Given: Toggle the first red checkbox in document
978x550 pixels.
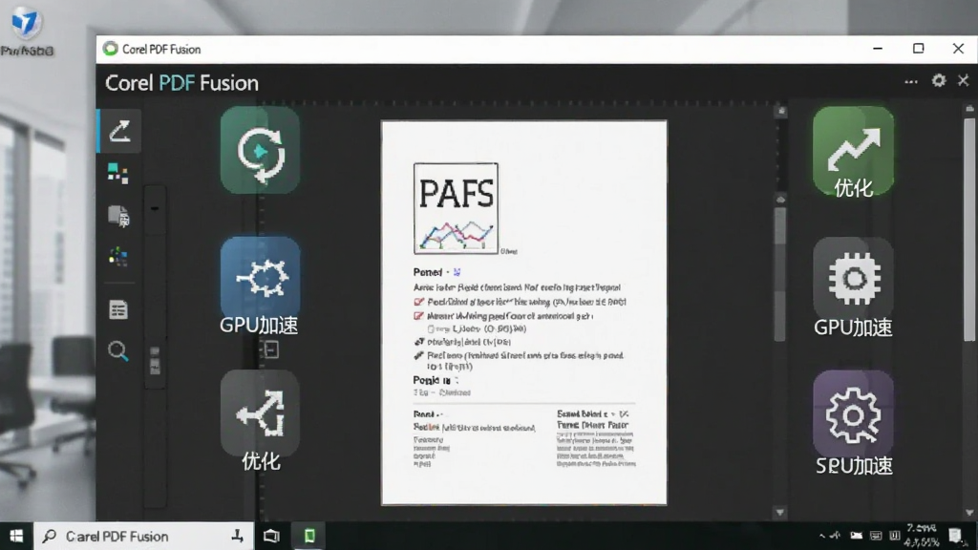Looking at the screenshot, I should point(418,302).
